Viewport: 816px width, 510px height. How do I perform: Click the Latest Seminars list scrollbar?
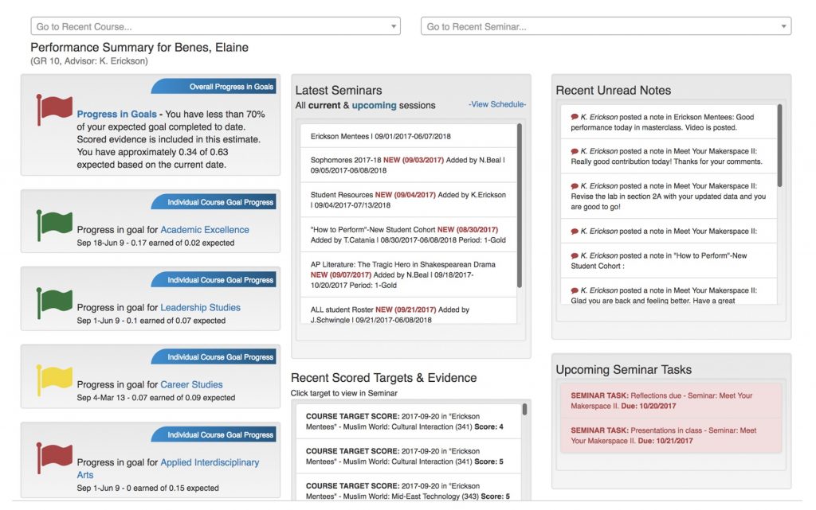click(x=520, y=205)
